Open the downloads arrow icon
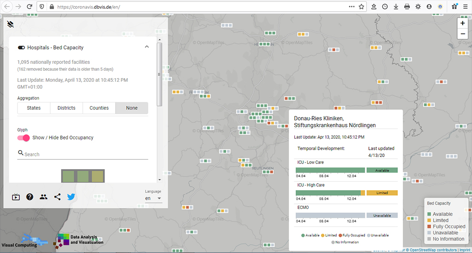The width and height of the screenshot is (472, 253). tap(396, 6)
